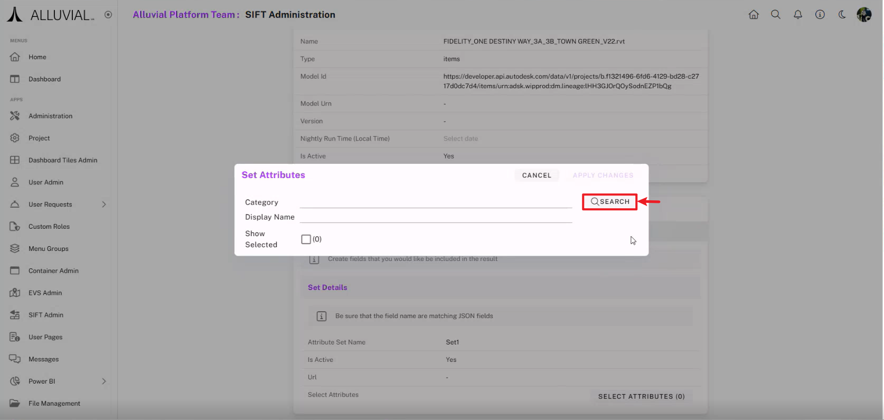Open notifications bell icon
The height and width of the screenshot is (420, 884).
(798, 15)
